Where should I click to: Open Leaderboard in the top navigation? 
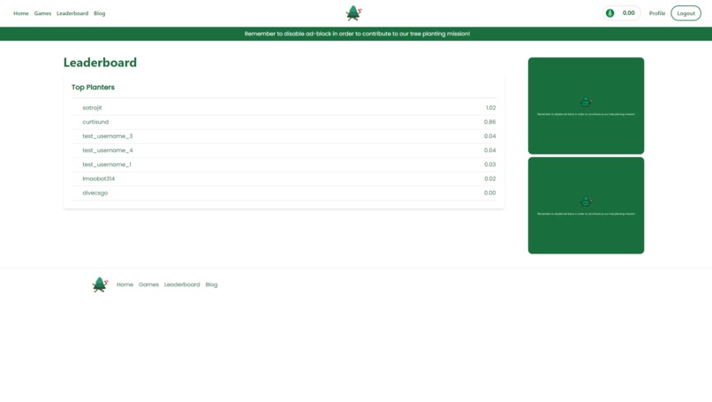pos(72,13)
